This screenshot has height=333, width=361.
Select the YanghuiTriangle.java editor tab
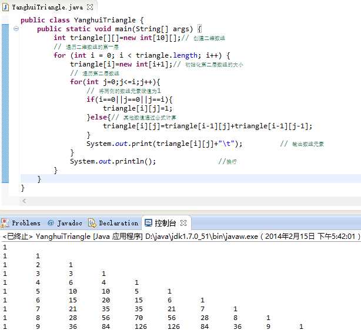(48, 8)
